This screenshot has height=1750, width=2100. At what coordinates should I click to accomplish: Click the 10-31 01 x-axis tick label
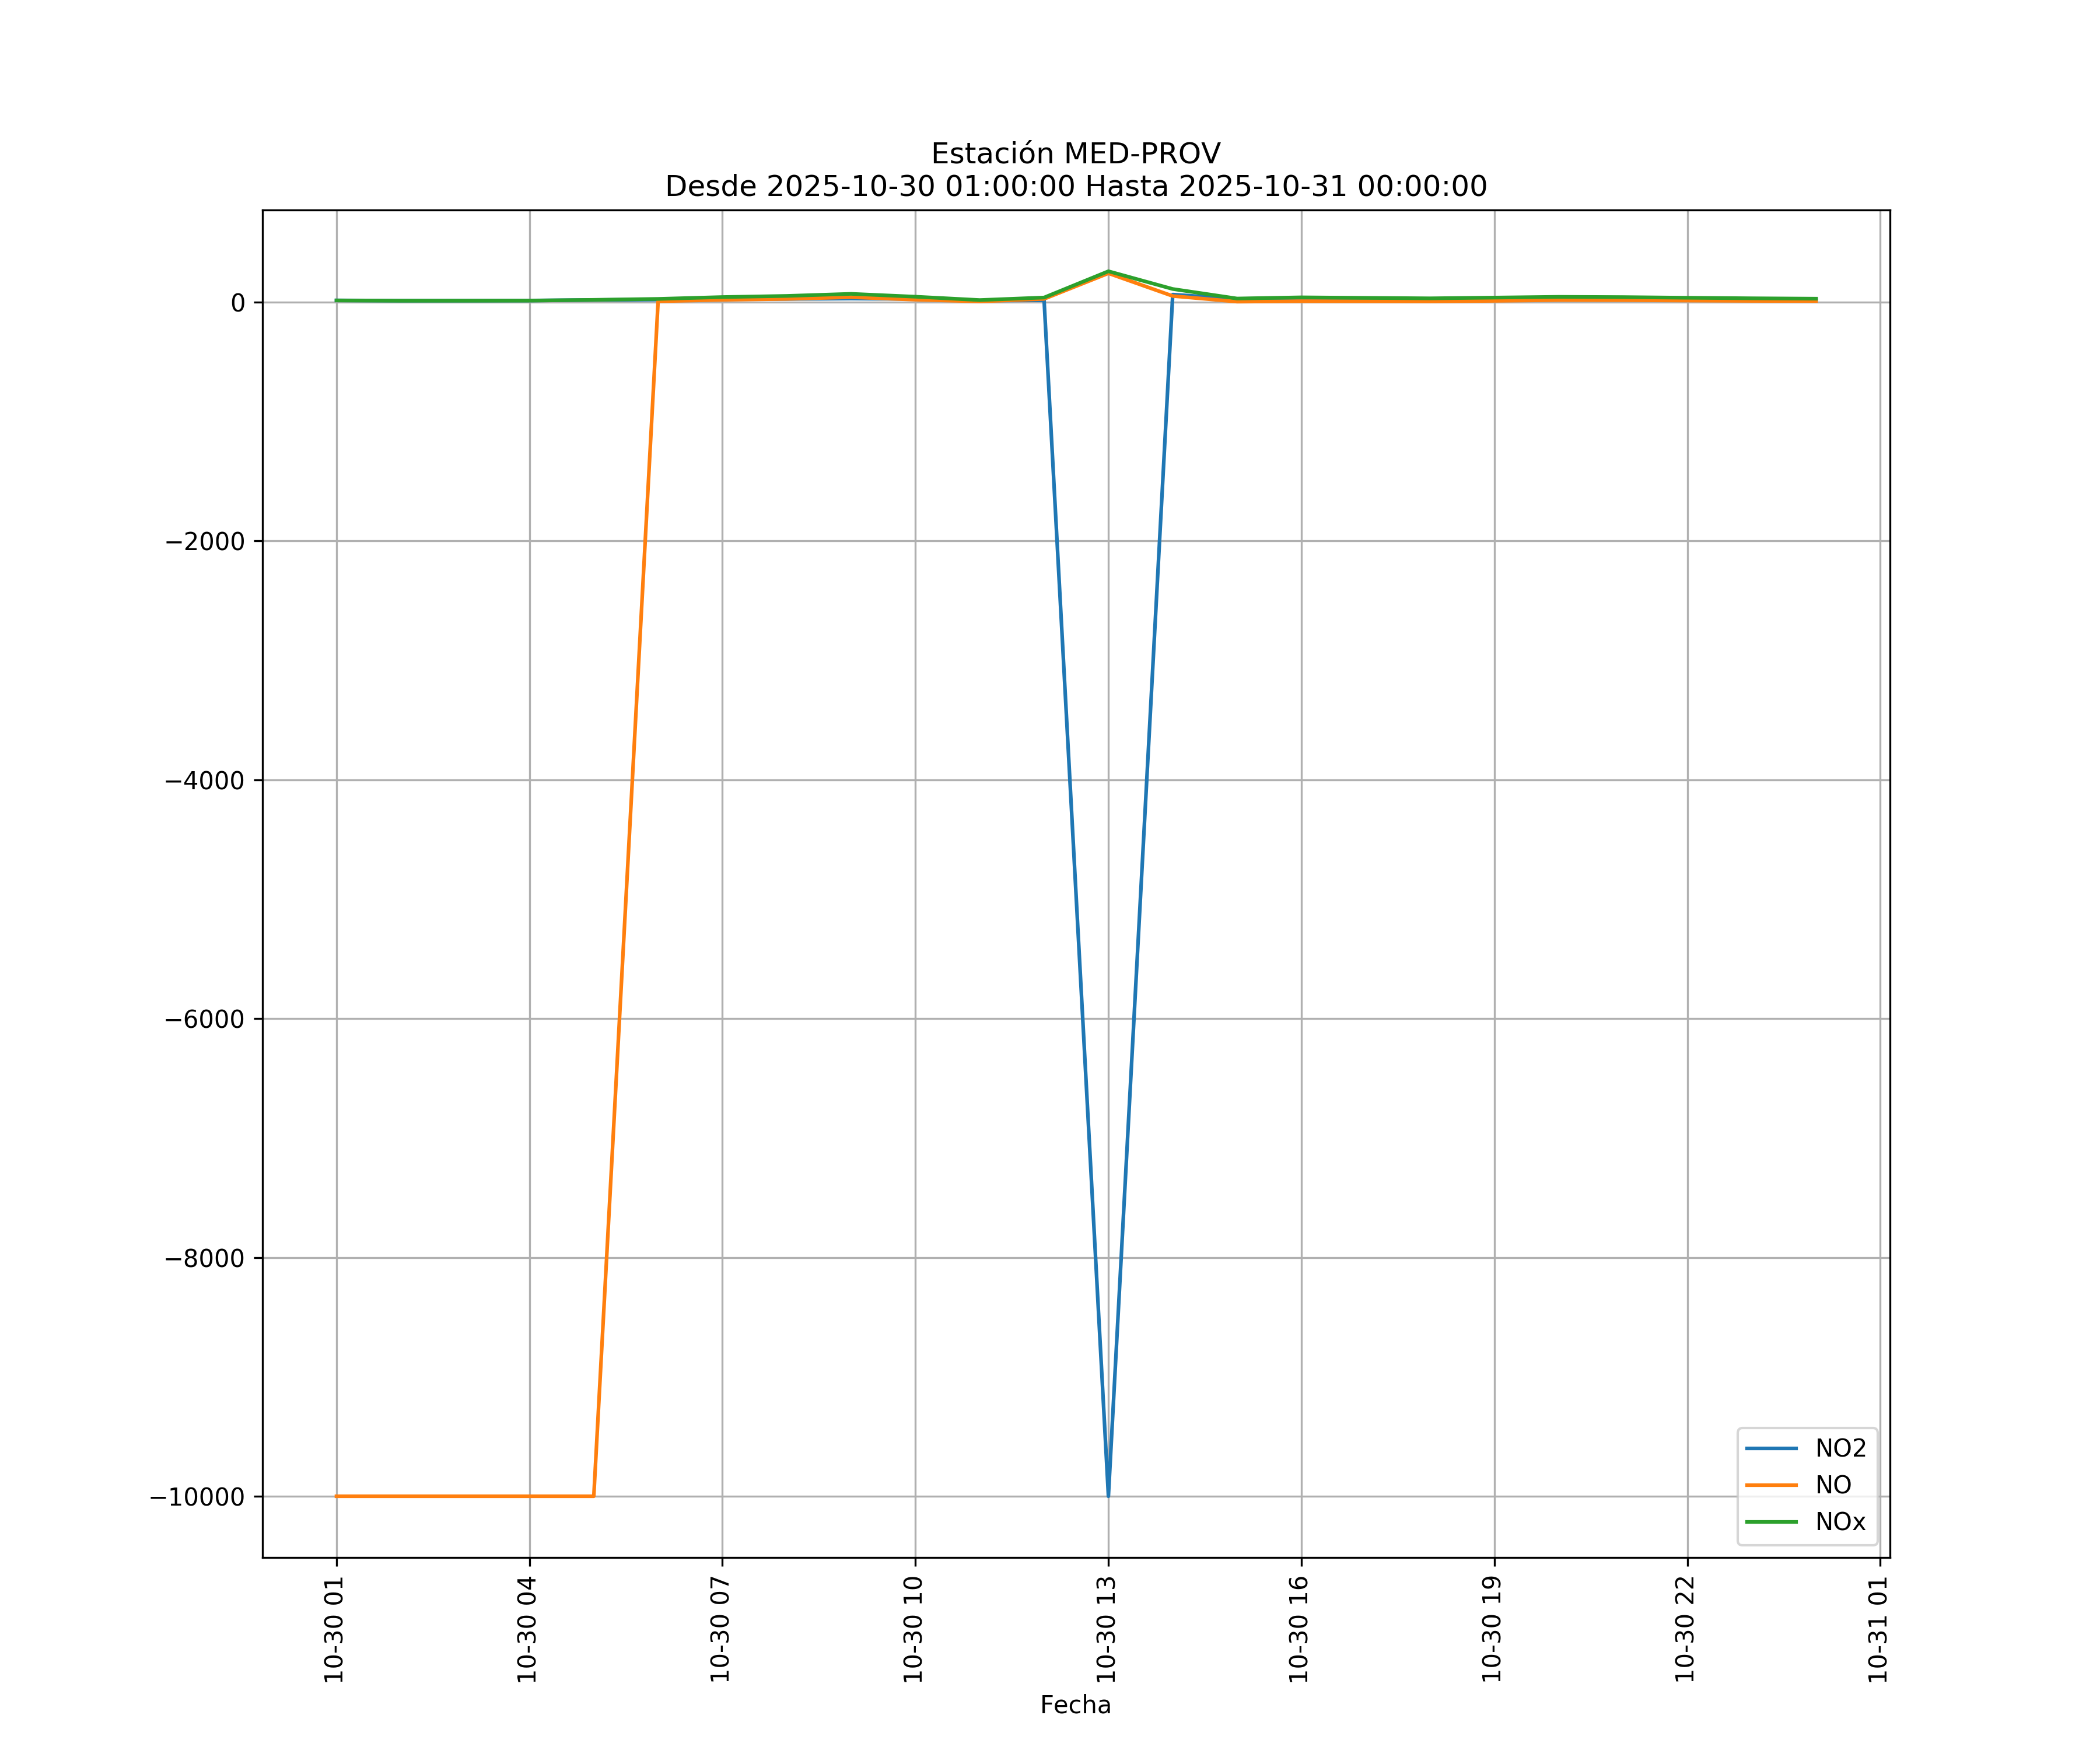[1877, 1630]
